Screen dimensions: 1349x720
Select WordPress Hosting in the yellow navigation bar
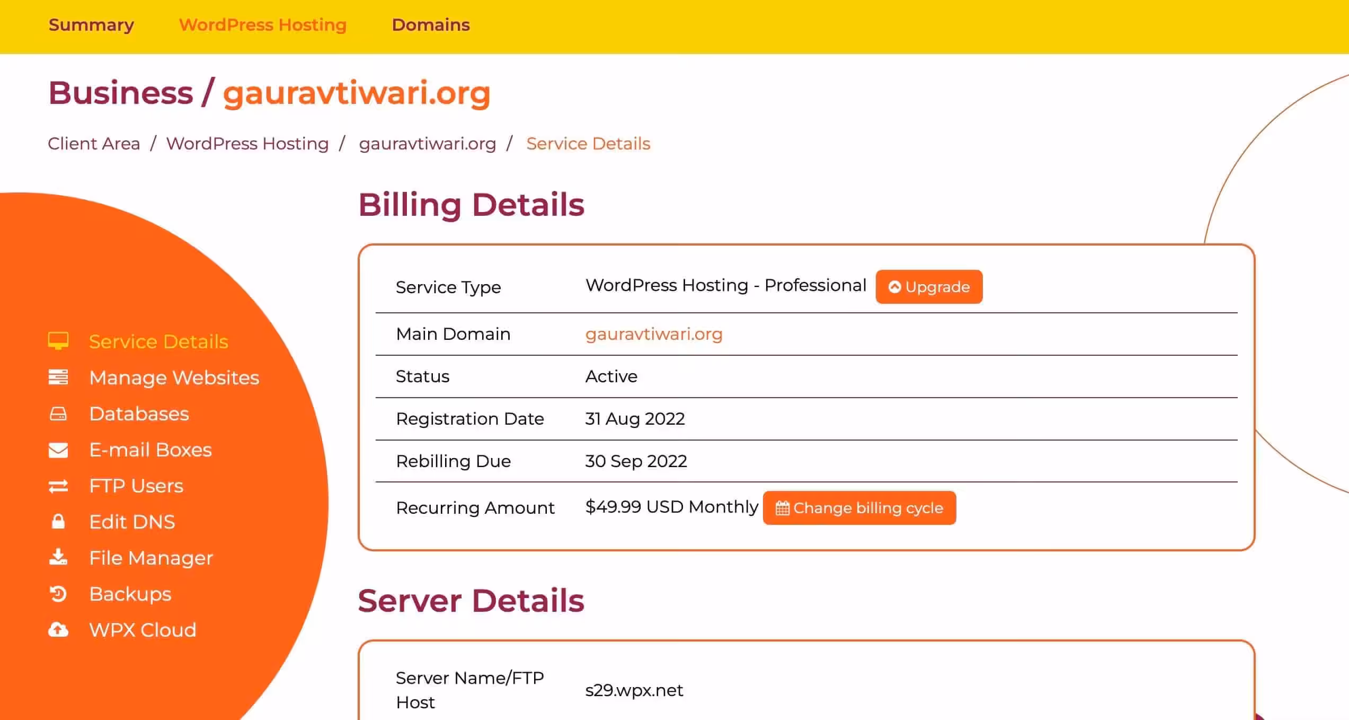point(263,25)
